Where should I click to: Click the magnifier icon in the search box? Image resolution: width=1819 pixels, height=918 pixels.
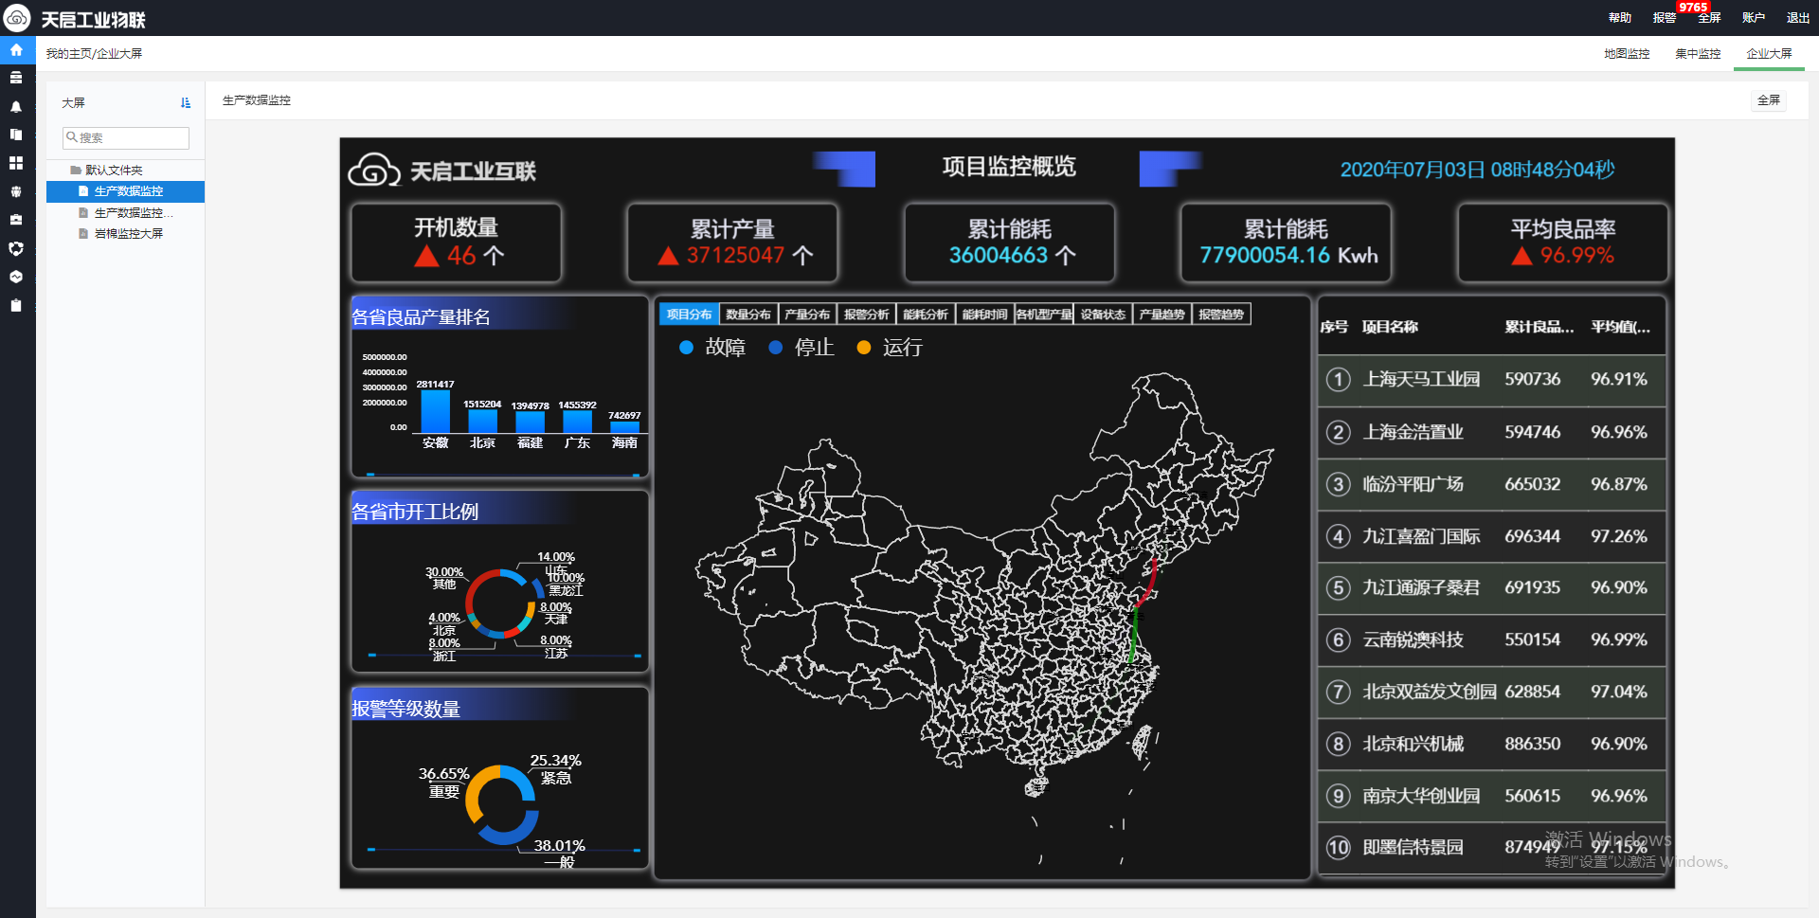tap(71, 137)
